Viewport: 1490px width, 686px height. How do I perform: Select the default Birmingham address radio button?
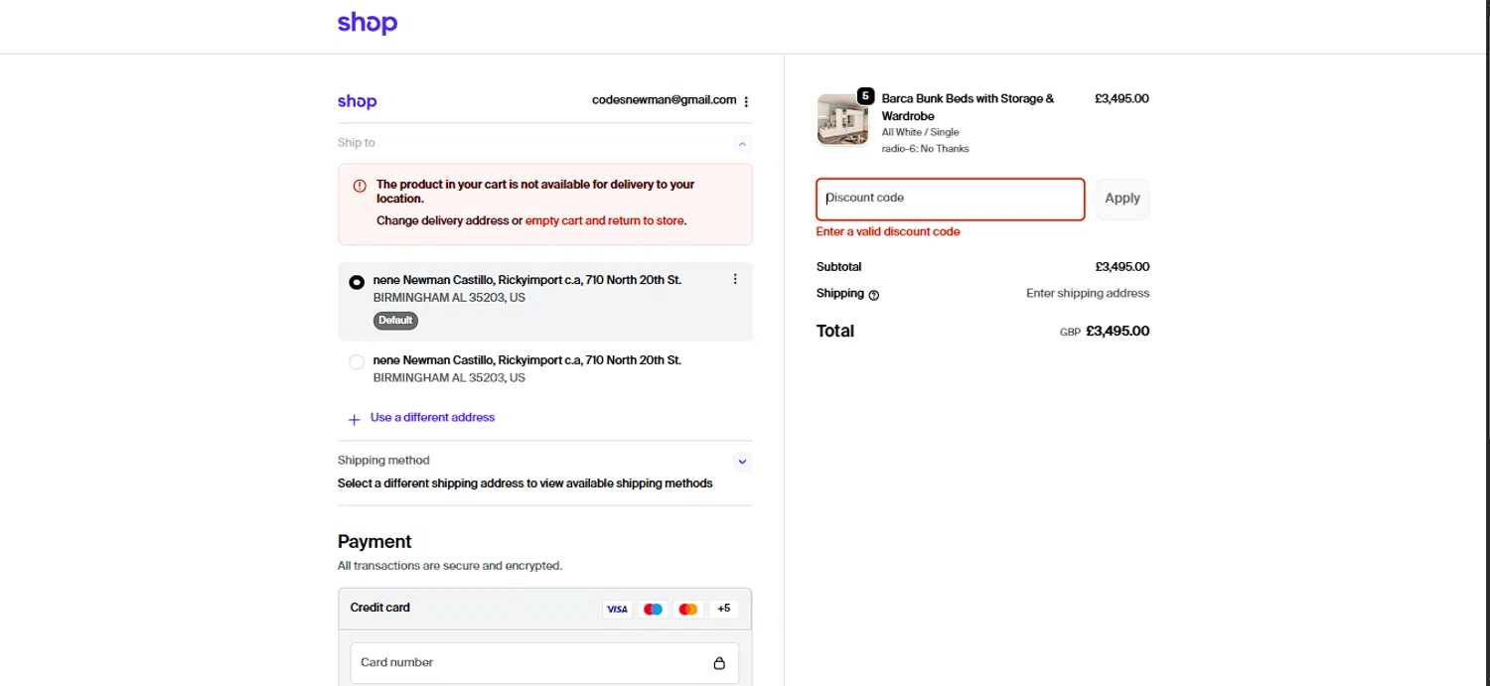[x=357, y=282]
